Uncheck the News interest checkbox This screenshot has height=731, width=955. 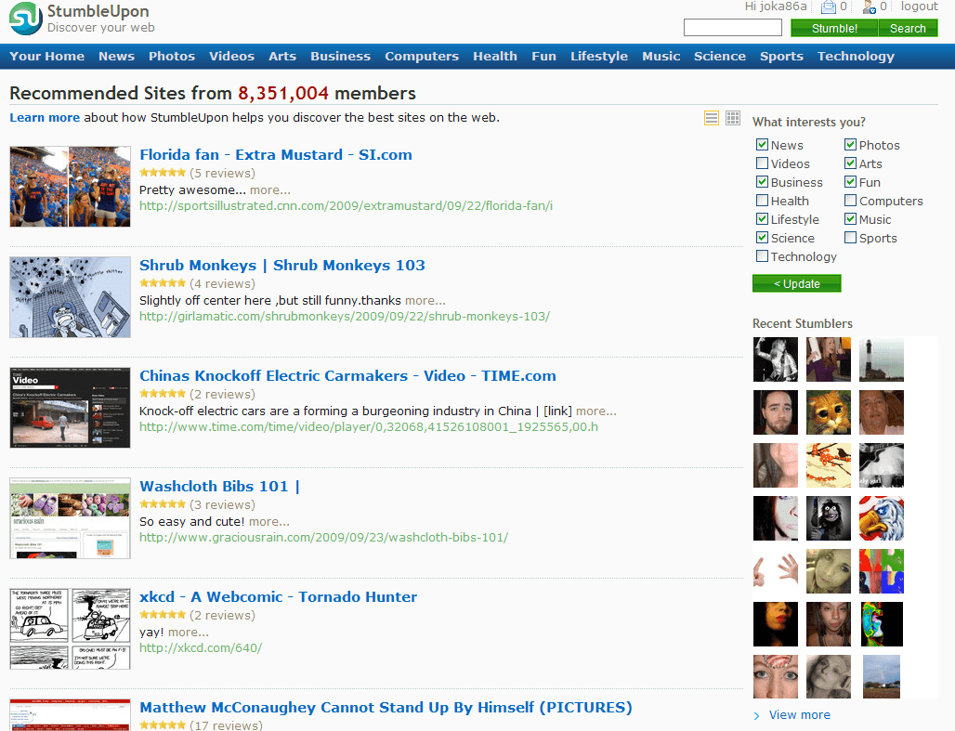(x=762, y=145)
